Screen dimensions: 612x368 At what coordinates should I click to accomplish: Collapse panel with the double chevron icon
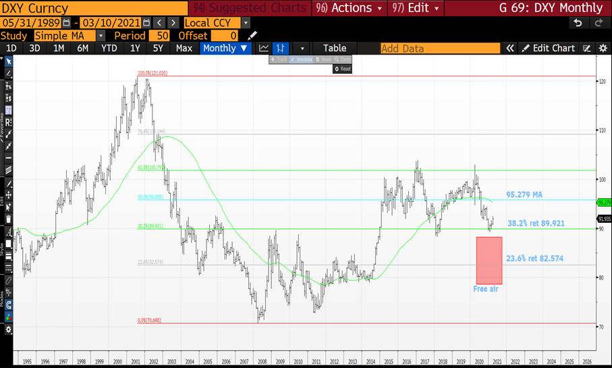tap(509, 49)
